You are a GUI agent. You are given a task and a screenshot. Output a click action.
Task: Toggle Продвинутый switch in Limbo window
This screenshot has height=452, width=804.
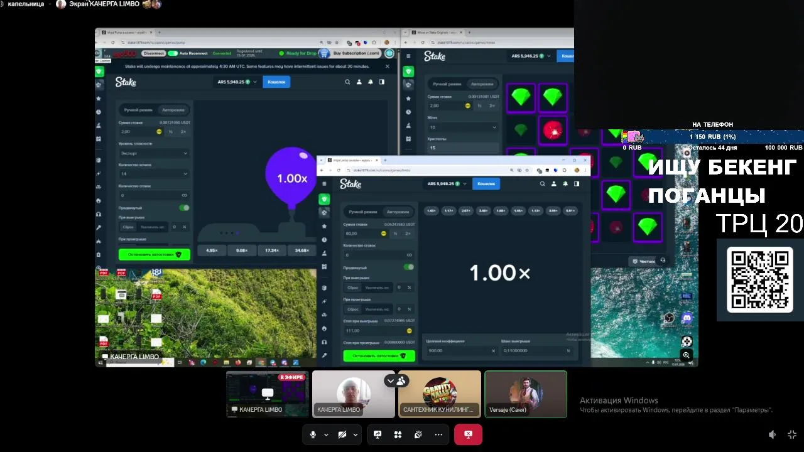coord(409,267)
